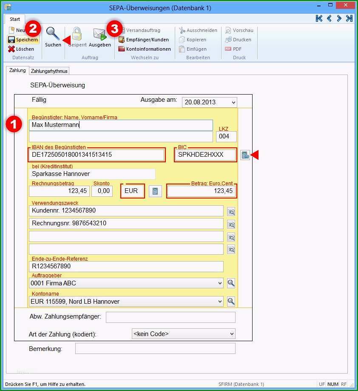Open print Vorschau
The height and width of the screenshot is (391, 358).
239,30
